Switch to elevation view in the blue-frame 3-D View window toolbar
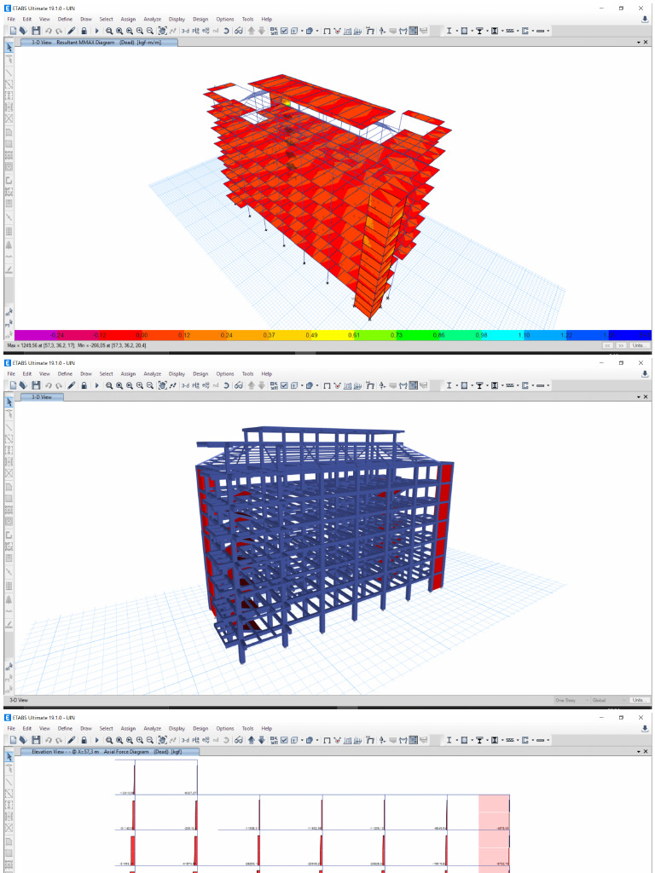The height and width of the screenshot is (873, 655). click(x=206, y=385)
